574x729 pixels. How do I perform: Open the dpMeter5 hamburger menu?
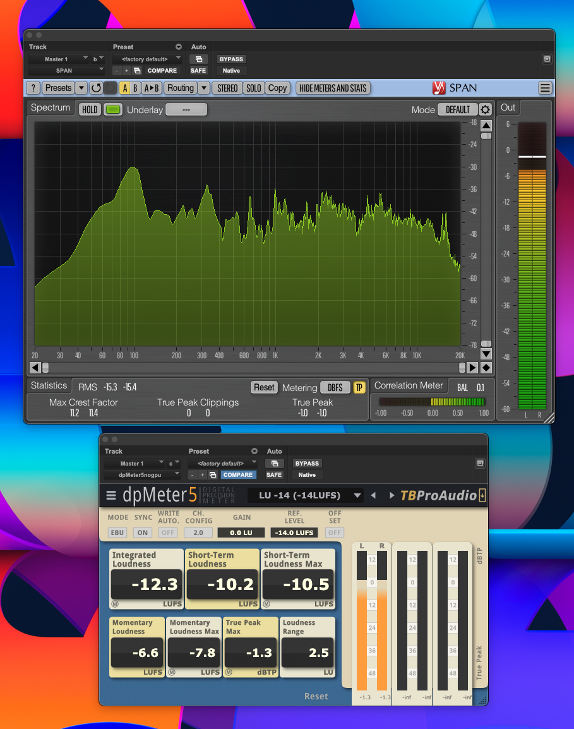tap(111, 495)
